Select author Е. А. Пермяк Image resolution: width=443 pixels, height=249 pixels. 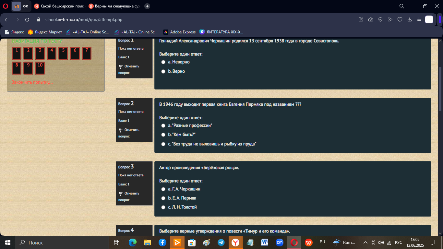(x=163, y=198)
